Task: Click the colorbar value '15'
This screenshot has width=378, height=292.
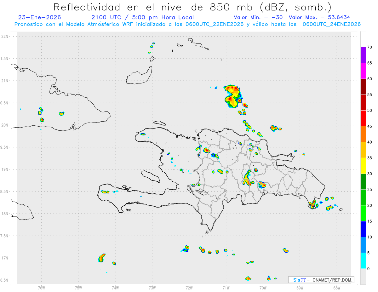Action: 370,221
